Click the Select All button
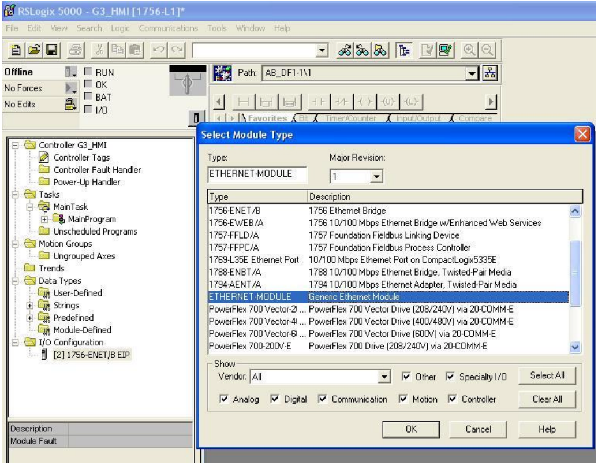Image resolution: width=598 pixels, height=465 pixels. click(x=547, y=375)
